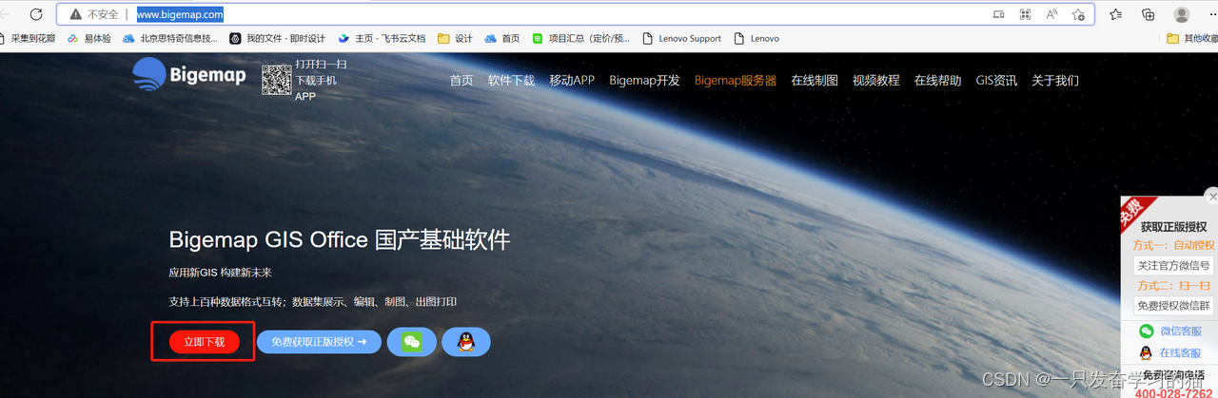Open the read aloud icon in the address bar
Image resolution: width=1218 pixels, height=398 pixels.
pos(1052,14)
